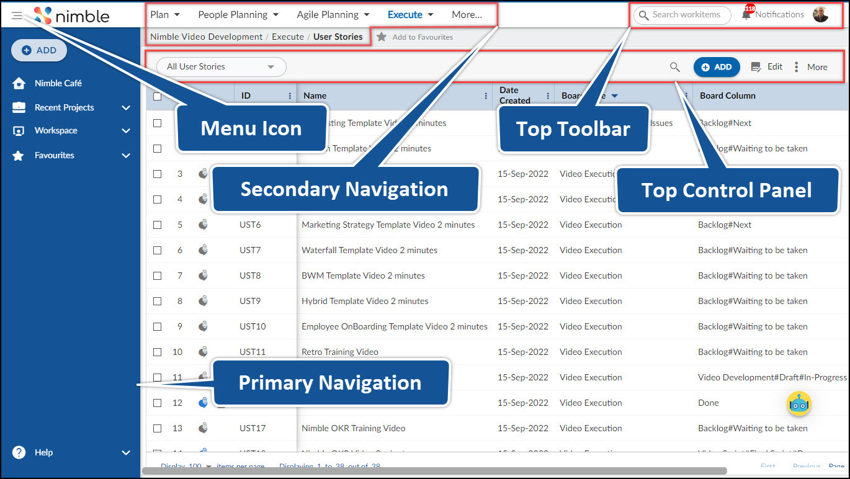Click the Add to Favourites star

[x=381, y=37]
